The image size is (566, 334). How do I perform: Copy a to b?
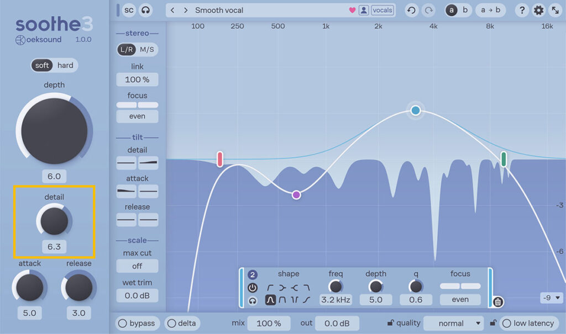[x=491, y=10]
